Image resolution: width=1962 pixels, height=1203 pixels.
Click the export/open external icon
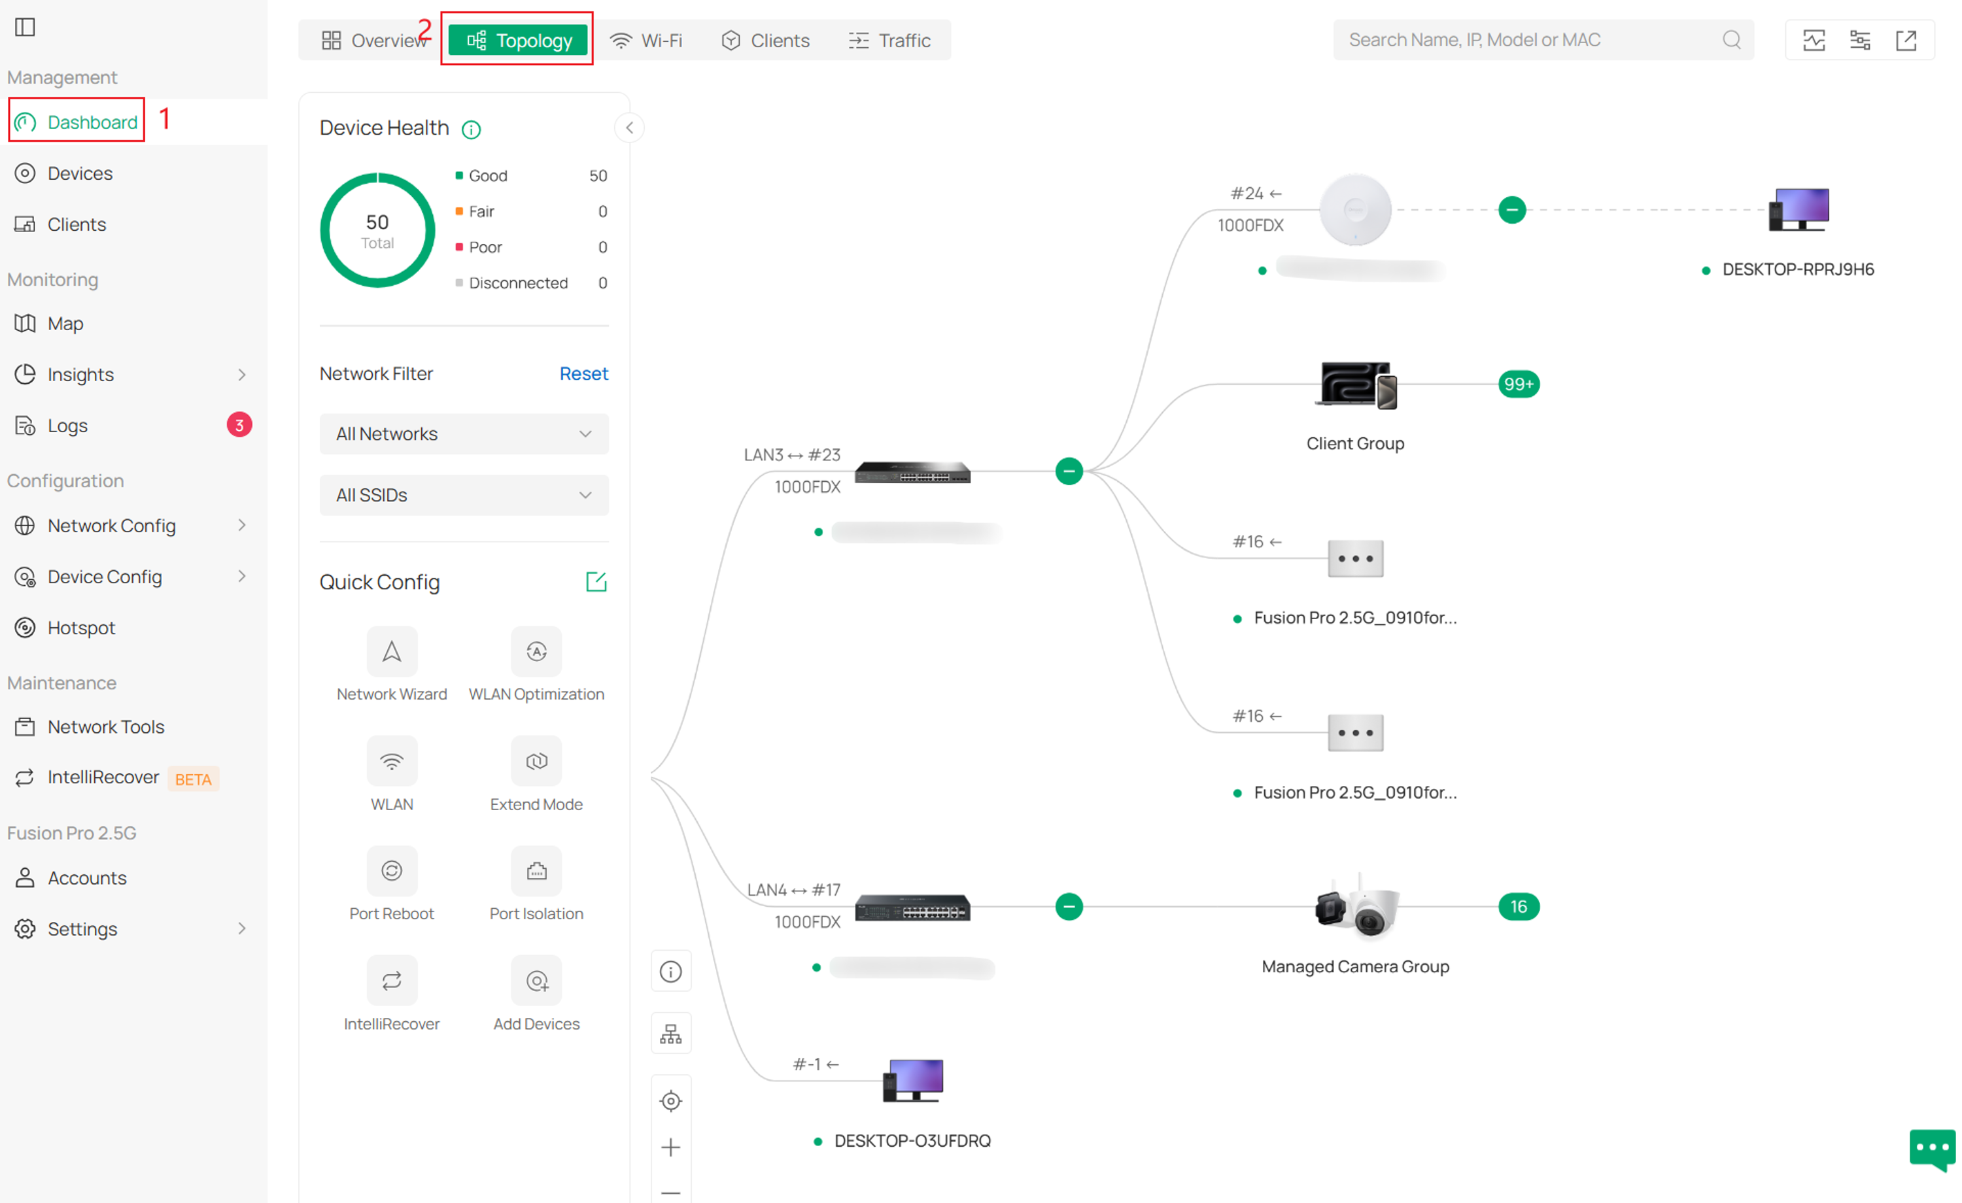coord(1906,40)
